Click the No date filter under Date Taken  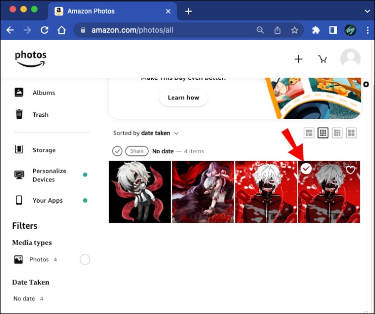pos(28,298)
